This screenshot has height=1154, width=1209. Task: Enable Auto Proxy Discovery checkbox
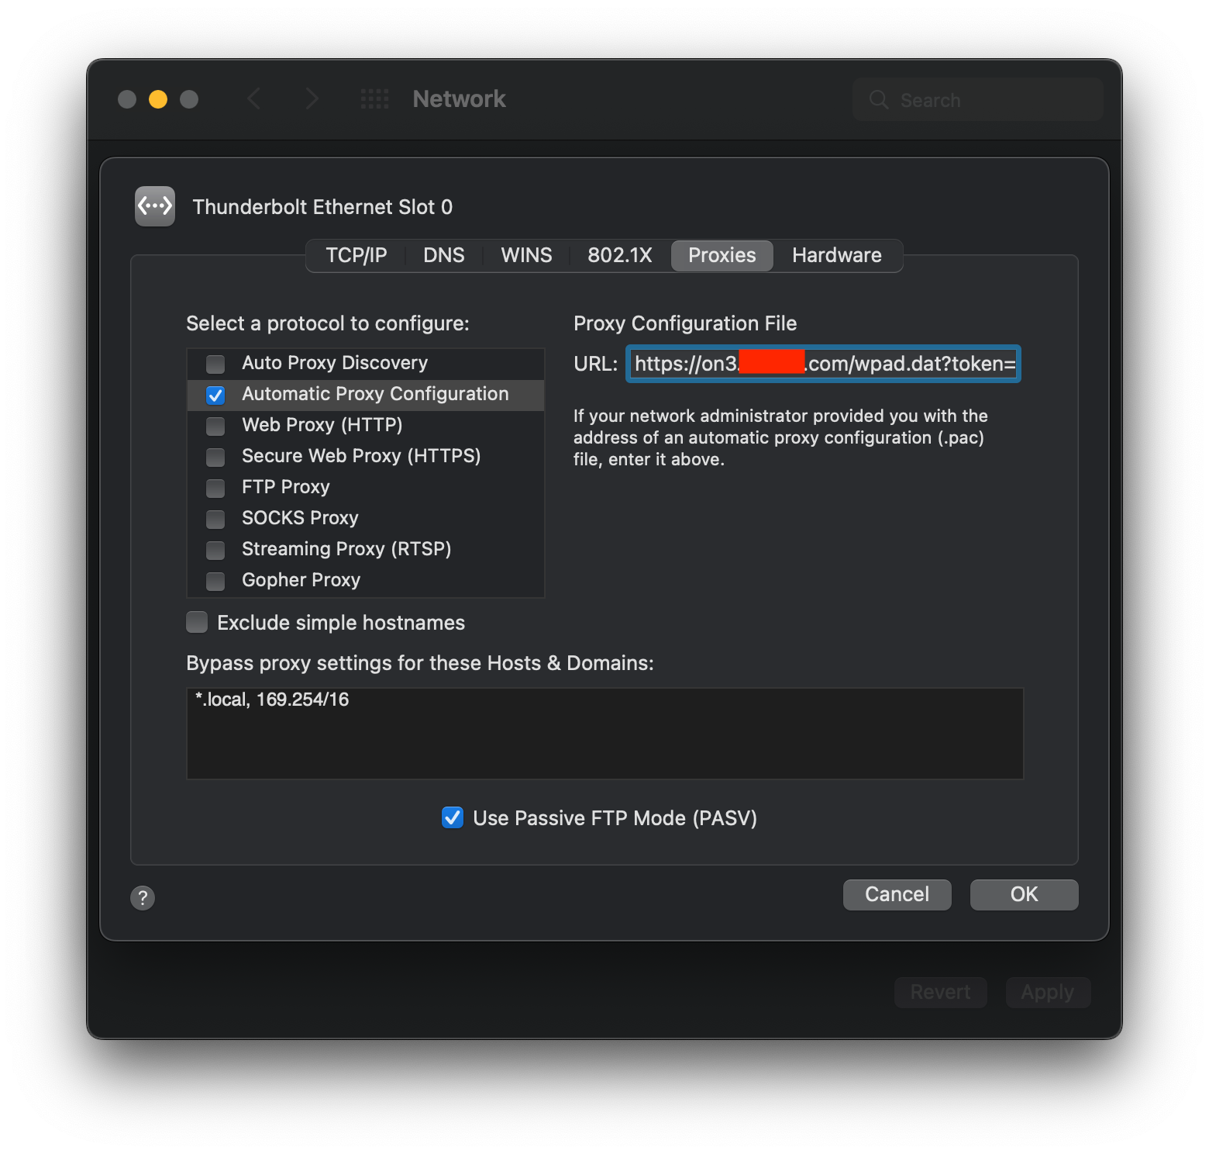[215, 364]
